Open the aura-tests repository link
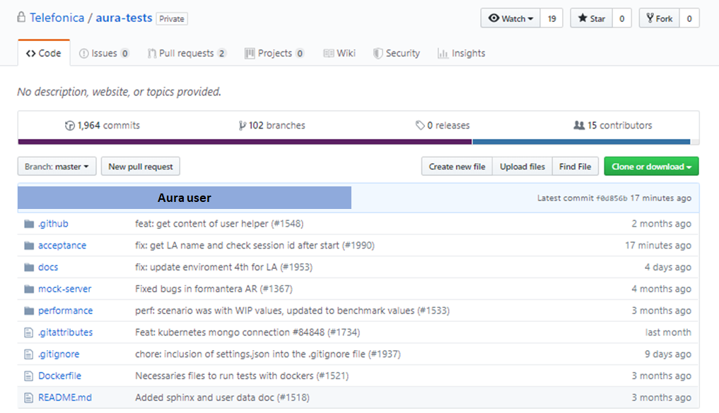 coord(124,18)
